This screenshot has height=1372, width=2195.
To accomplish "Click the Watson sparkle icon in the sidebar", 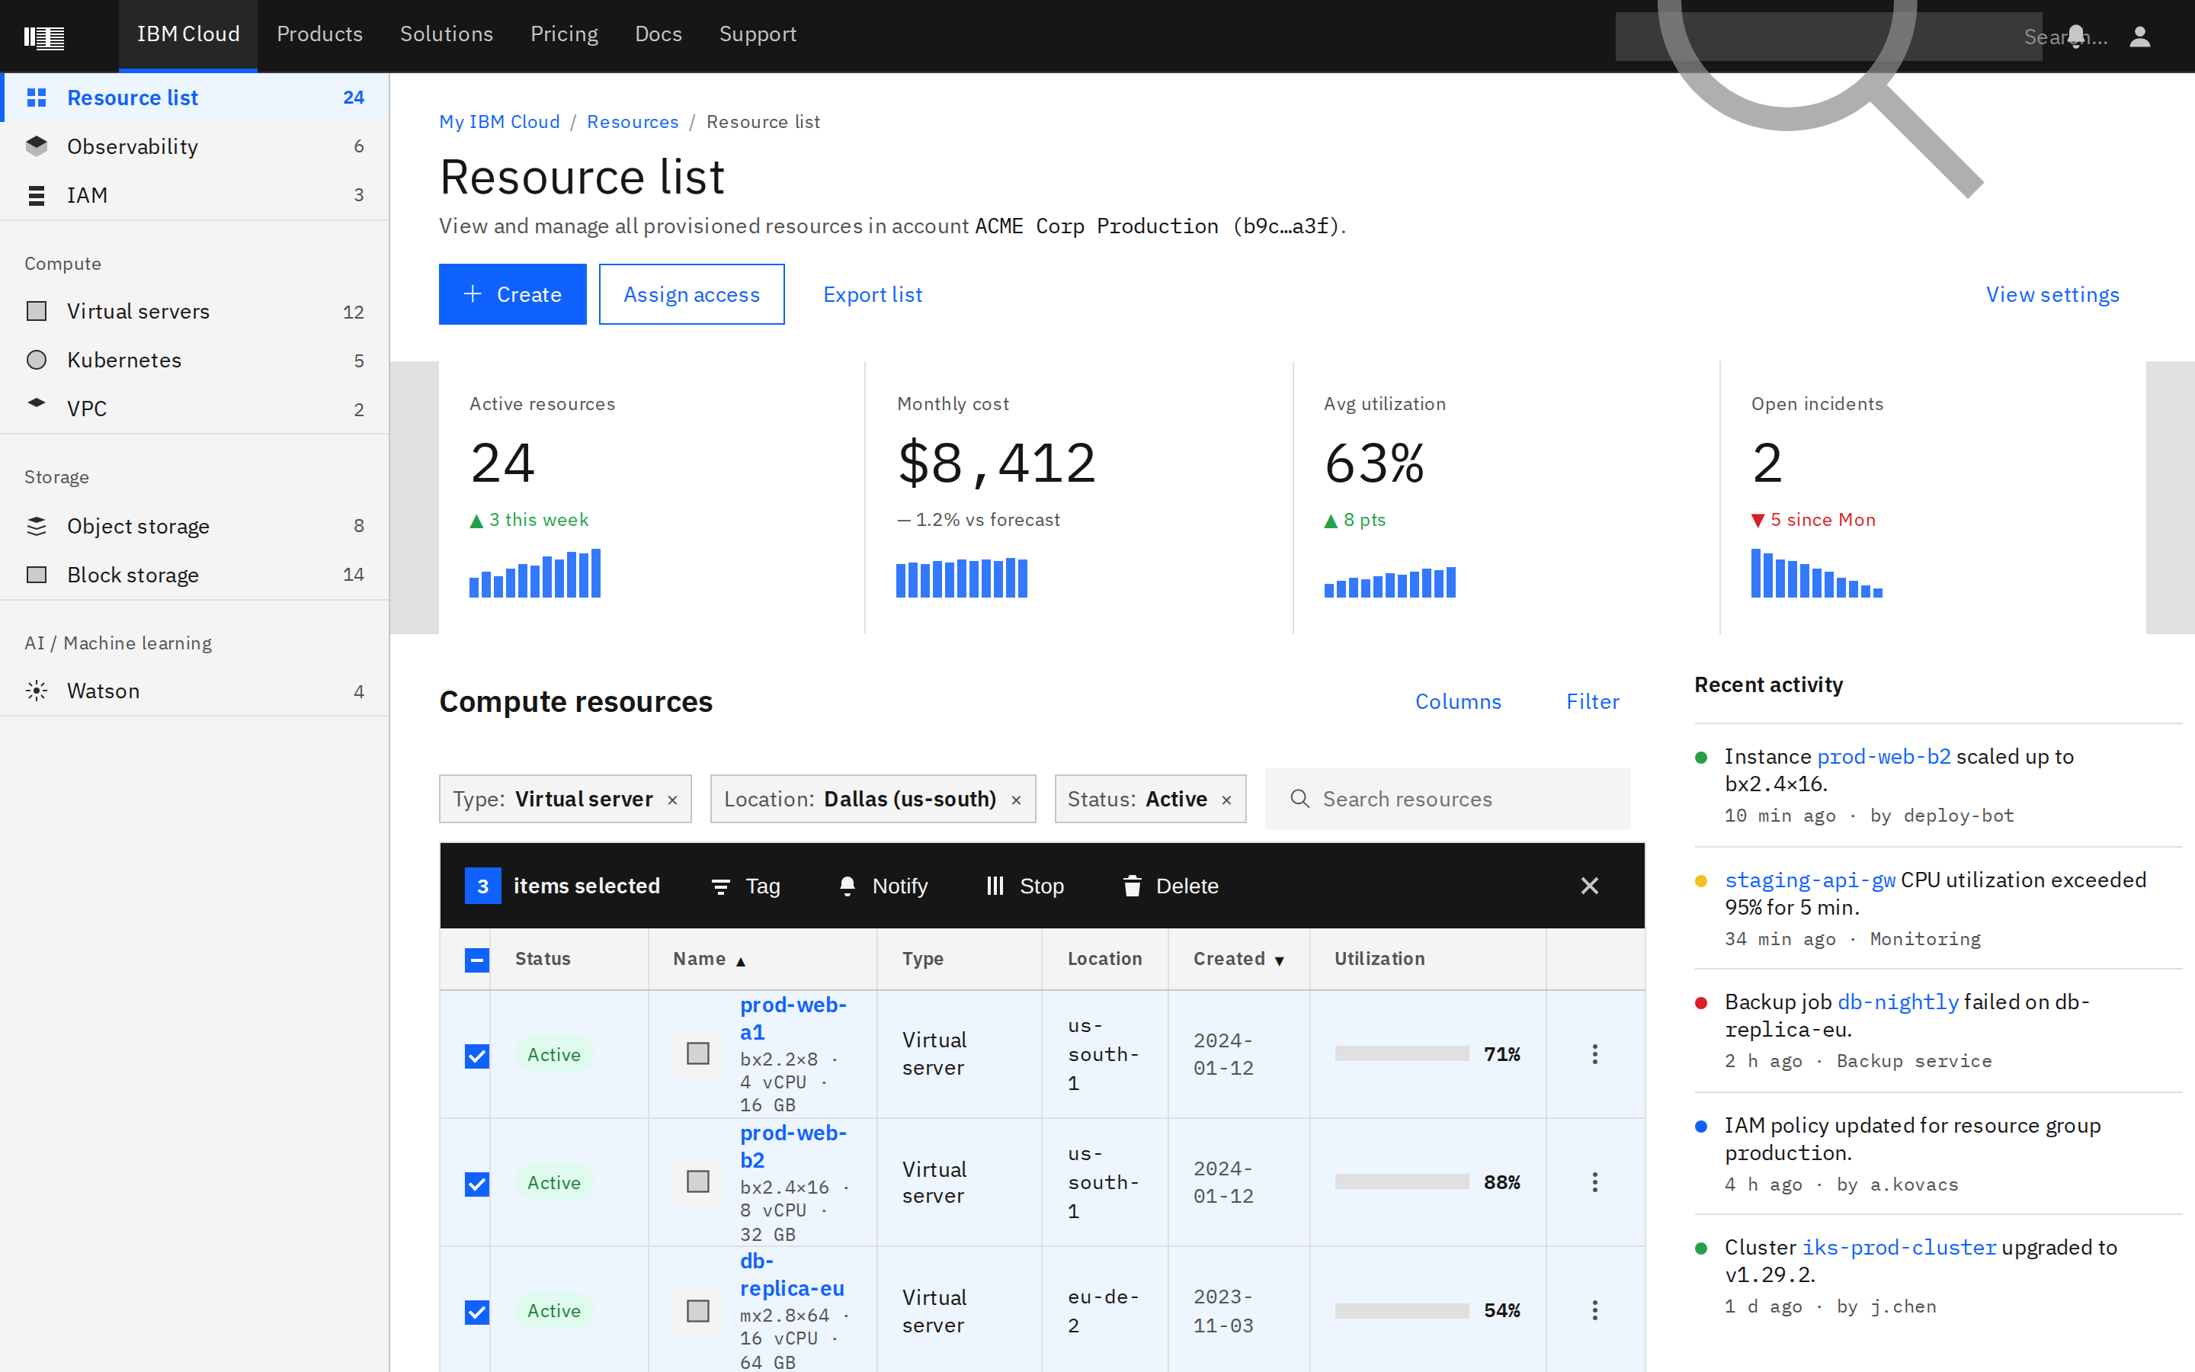I will pos(37,691).
